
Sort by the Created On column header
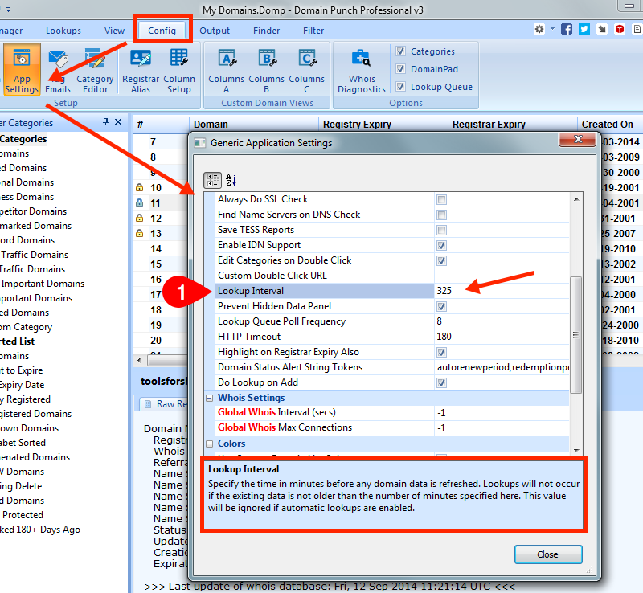click(x=610, y=124)
